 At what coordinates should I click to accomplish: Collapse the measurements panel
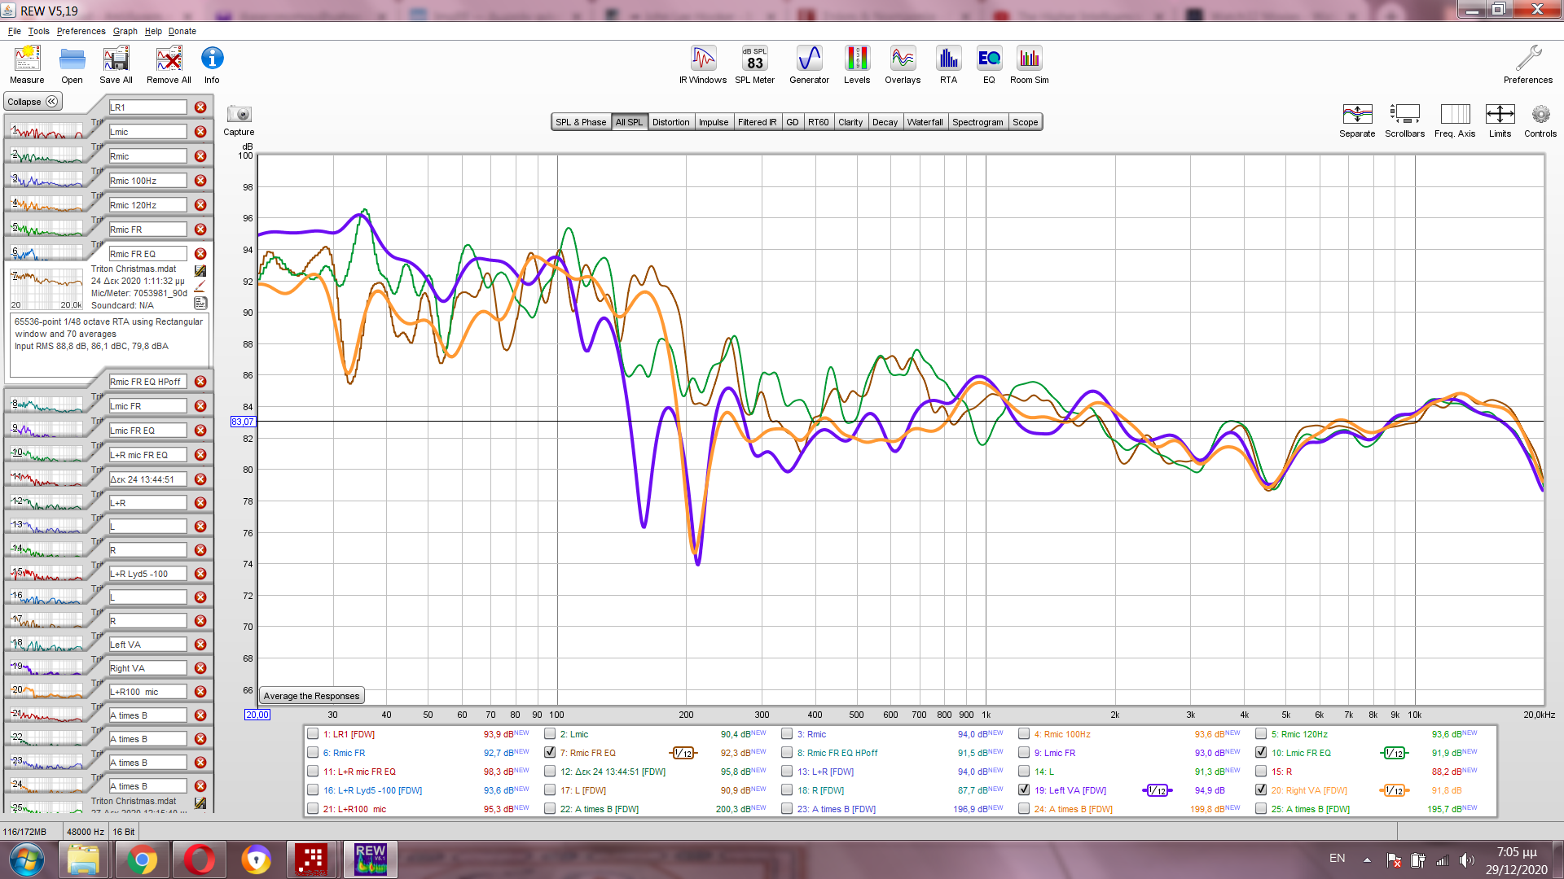[33, 102]
